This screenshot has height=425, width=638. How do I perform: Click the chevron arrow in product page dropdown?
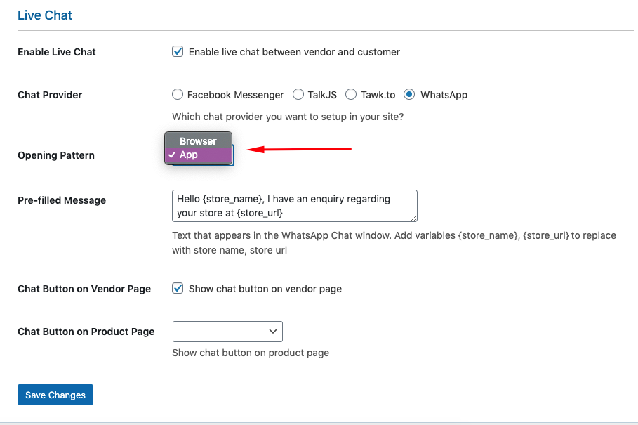(x=273, y=332)
